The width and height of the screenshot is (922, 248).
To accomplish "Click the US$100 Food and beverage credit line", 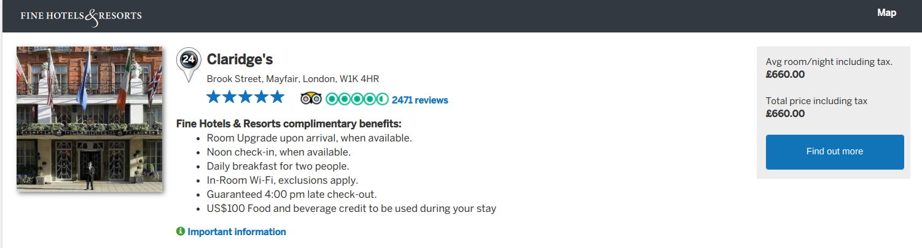I will coord(351,208).
